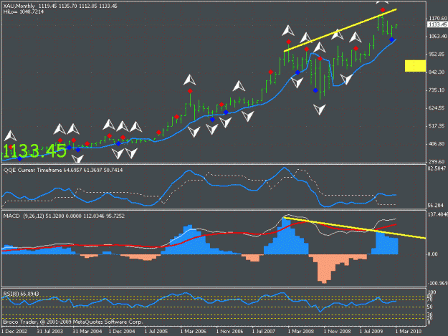Click the 842.30 price axis value
The height and width of the screenshot is (336, 448).
click(437, 72)
